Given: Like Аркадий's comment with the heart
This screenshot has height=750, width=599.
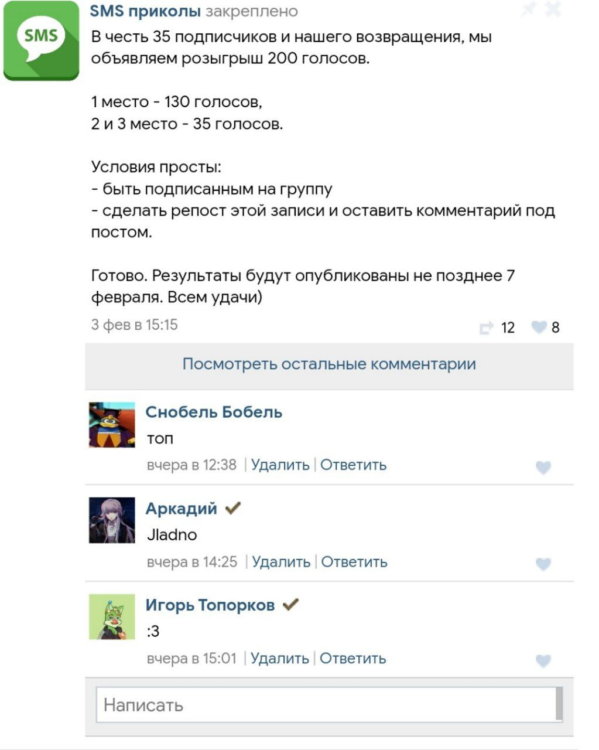Looking at the screenshot, I should 543,564.
